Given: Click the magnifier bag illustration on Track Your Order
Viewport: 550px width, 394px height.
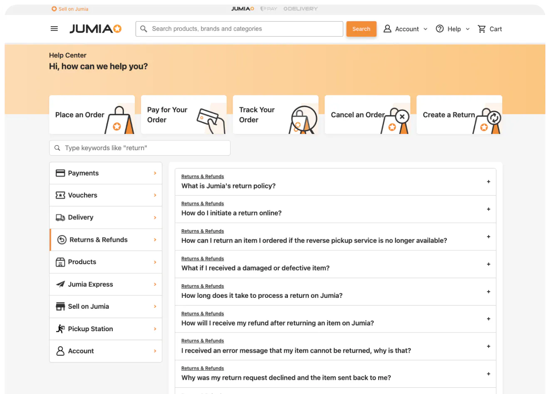Looking at the screenshot, I should tap(303, 119).
